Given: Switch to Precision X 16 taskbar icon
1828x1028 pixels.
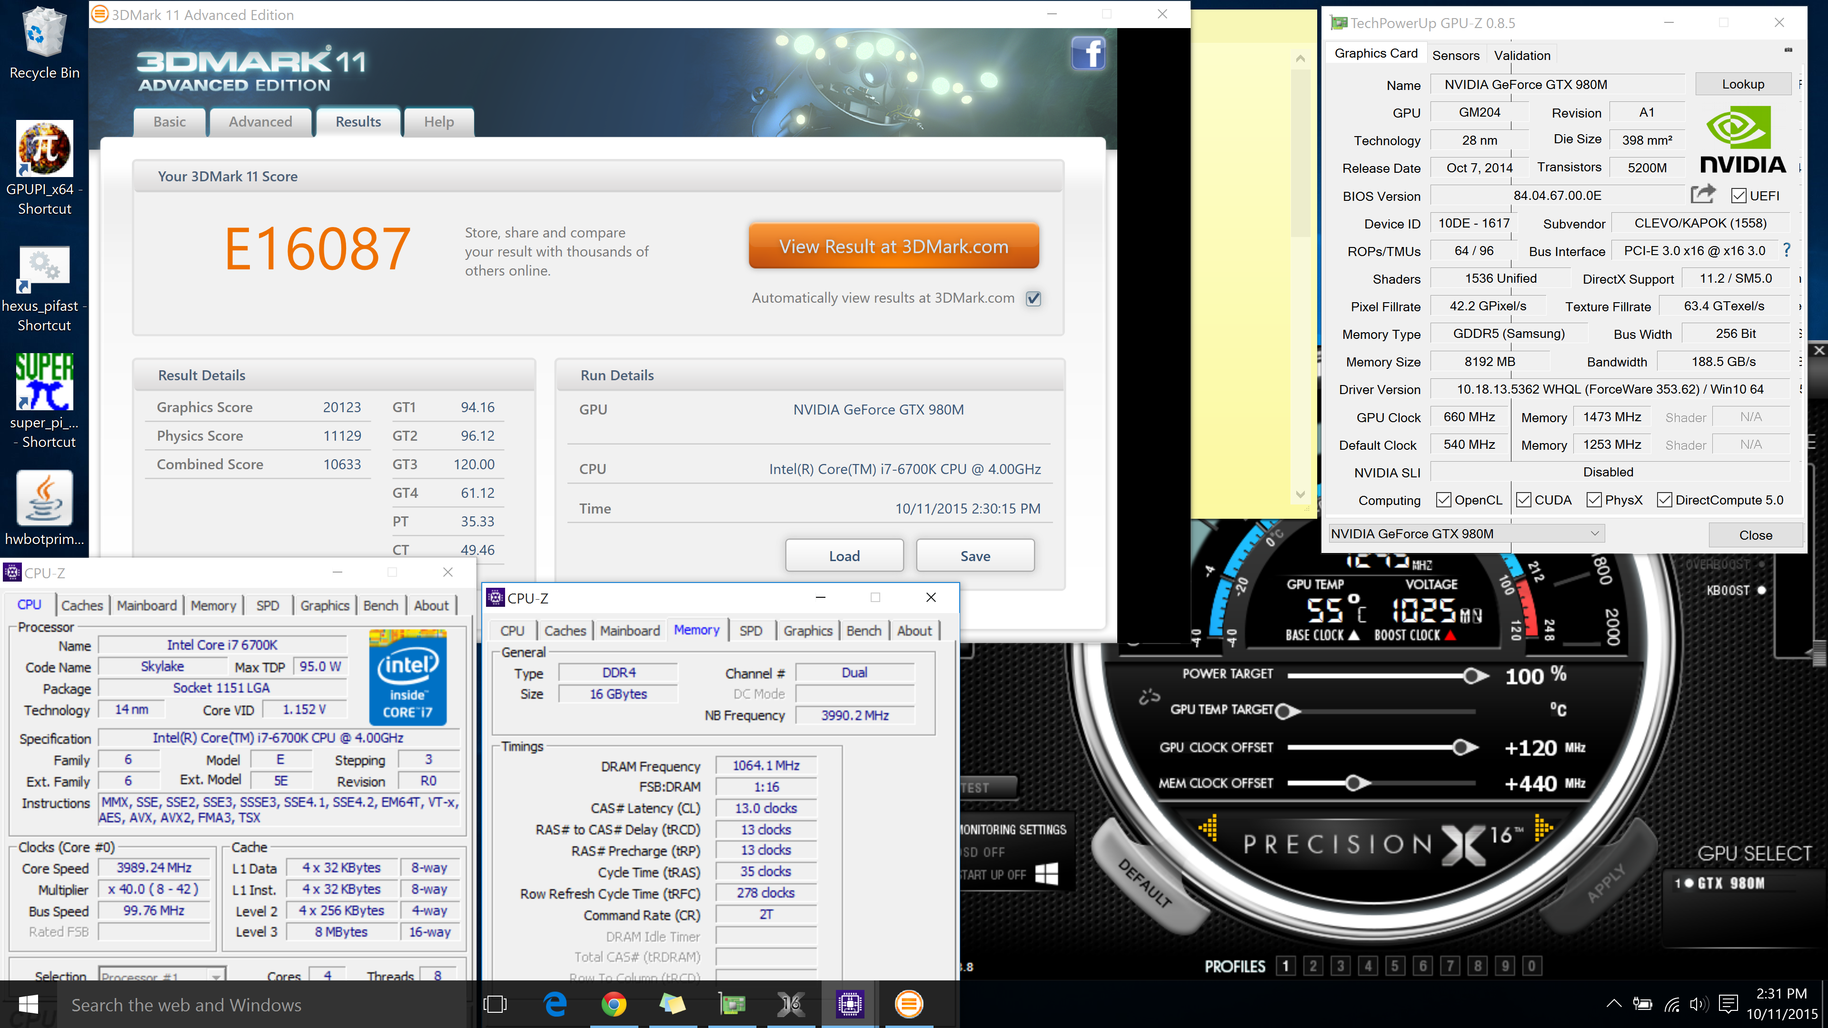Looking at the screenshot, I should [x=791, y=1005].
